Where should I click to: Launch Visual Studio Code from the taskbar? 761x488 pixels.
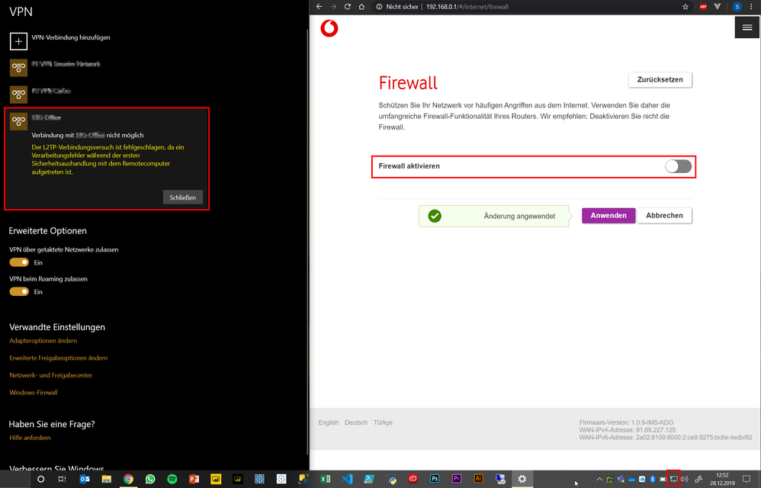(x=347, y=479)
